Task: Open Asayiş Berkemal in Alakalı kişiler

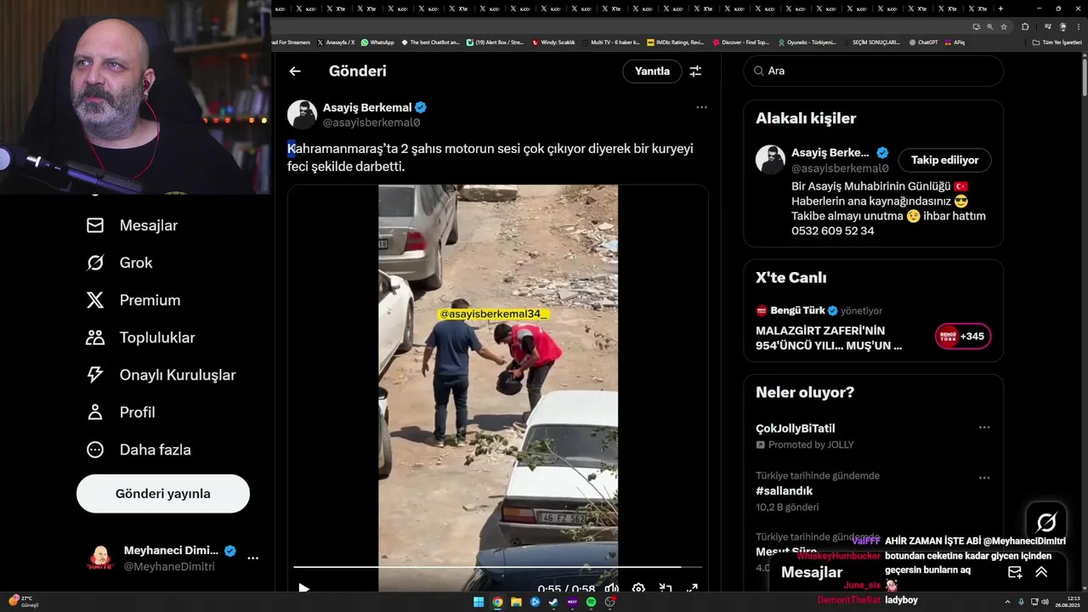Action: click(x=830, y=153)
